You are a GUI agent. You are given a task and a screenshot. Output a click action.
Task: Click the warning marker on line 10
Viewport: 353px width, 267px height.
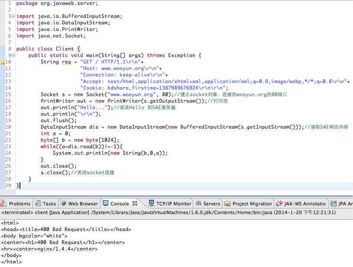point(2,62)
